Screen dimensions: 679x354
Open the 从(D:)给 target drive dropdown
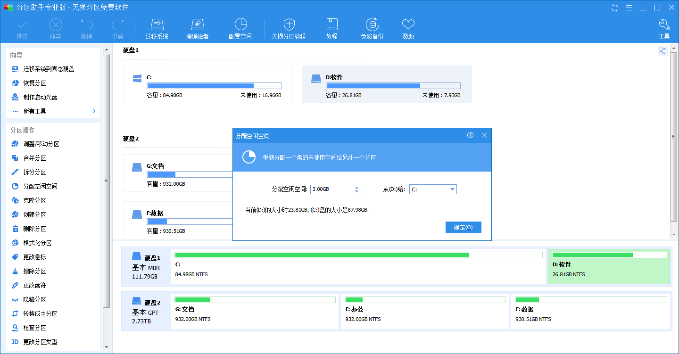coord(433,189)
